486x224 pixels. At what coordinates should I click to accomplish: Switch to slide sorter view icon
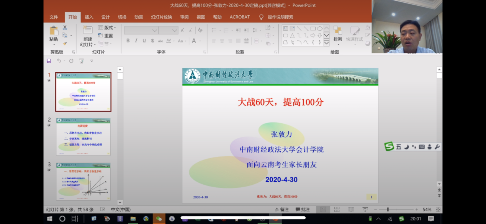pos(337,209)
